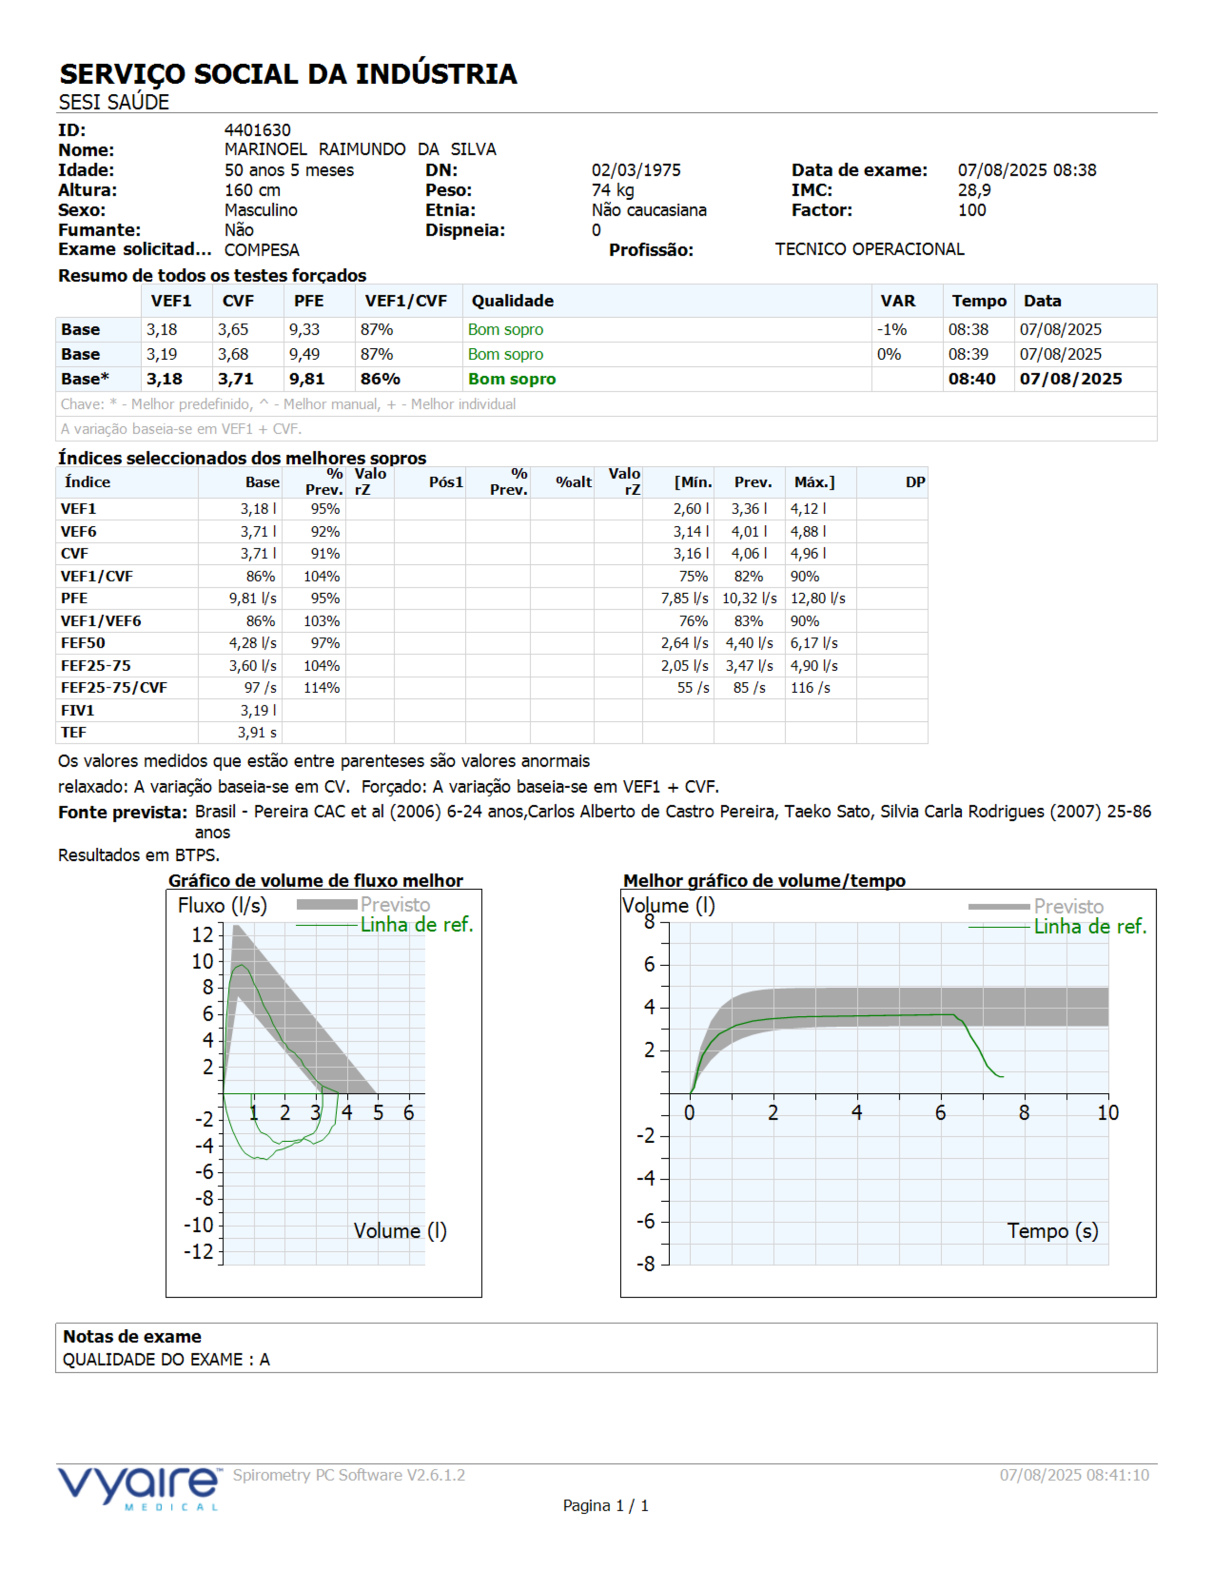Image resolution: width=1213 pixels, height=1570 pixels.
Task: Click the CVF percent predicted 91%
Action: [325, 554]
